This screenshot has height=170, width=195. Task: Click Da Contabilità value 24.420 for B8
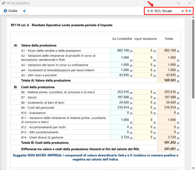[124, 102]
